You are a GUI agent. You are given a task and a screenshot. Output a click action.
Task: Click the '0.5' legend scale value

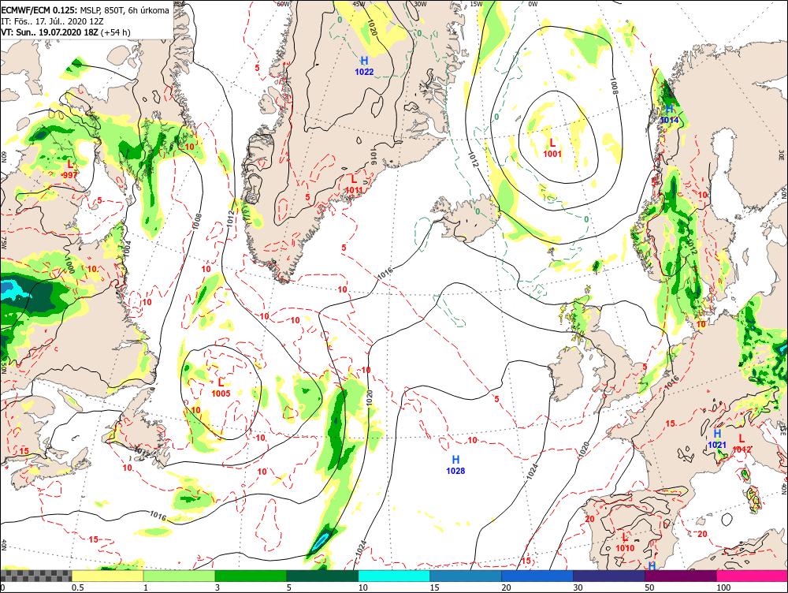pyautogui.click(x=77, y=587)
